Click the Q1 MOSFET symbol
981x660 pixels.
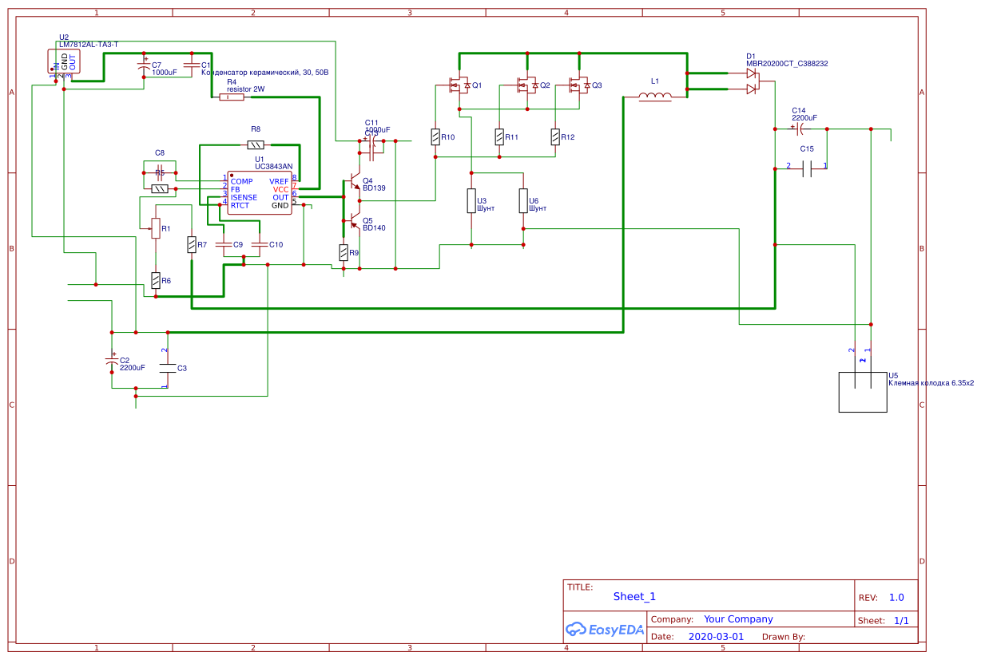(459, 85)
